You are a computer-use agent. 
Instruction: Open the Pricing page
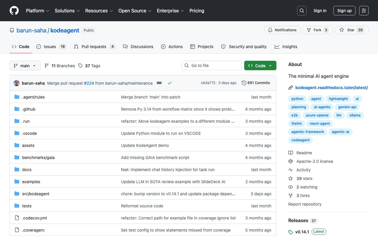coord(197,11)
